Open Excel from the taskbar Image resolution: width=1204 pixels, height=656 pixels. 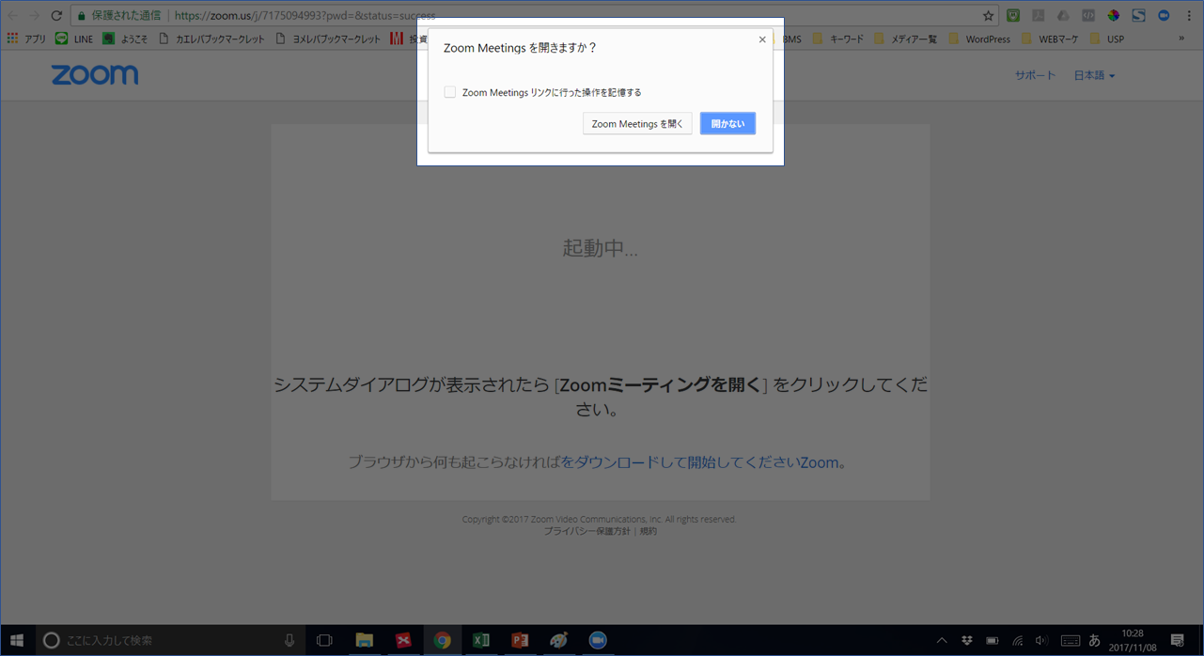coord(481,640)
